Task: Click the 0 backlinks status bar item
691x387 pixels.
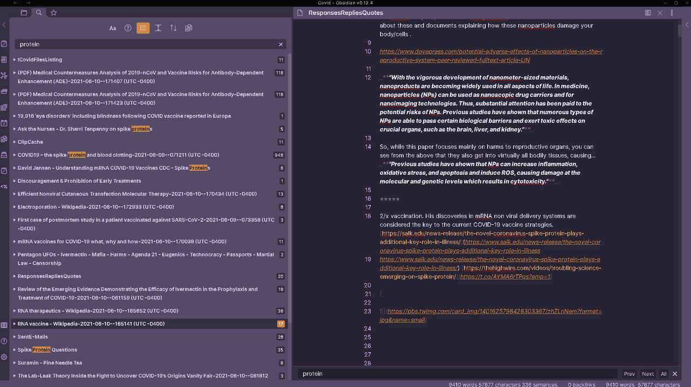Action: click(x=582, y=384)
